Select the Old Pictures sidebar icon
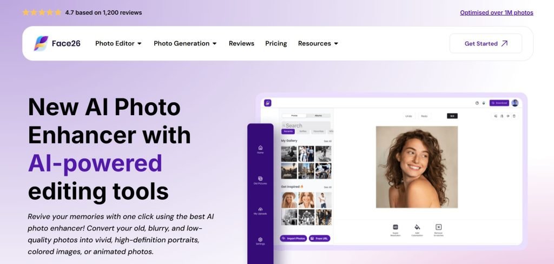This screenshot has width=554, height=264. (260, 179)
